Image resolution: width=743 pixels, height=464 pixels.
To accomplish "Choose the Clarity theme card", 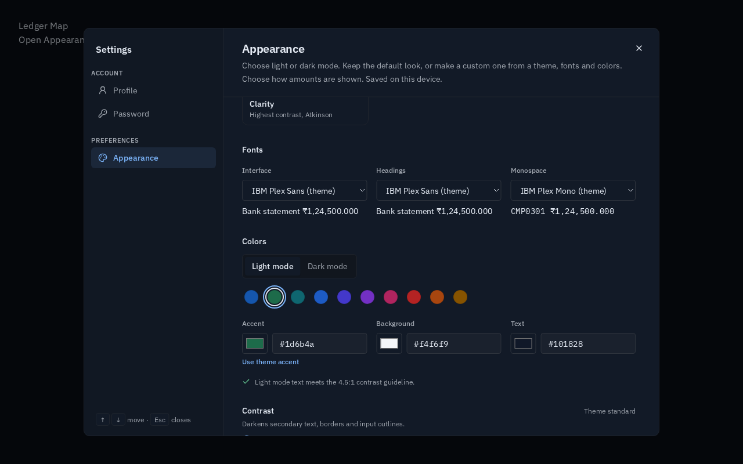I will pos(305,110).
